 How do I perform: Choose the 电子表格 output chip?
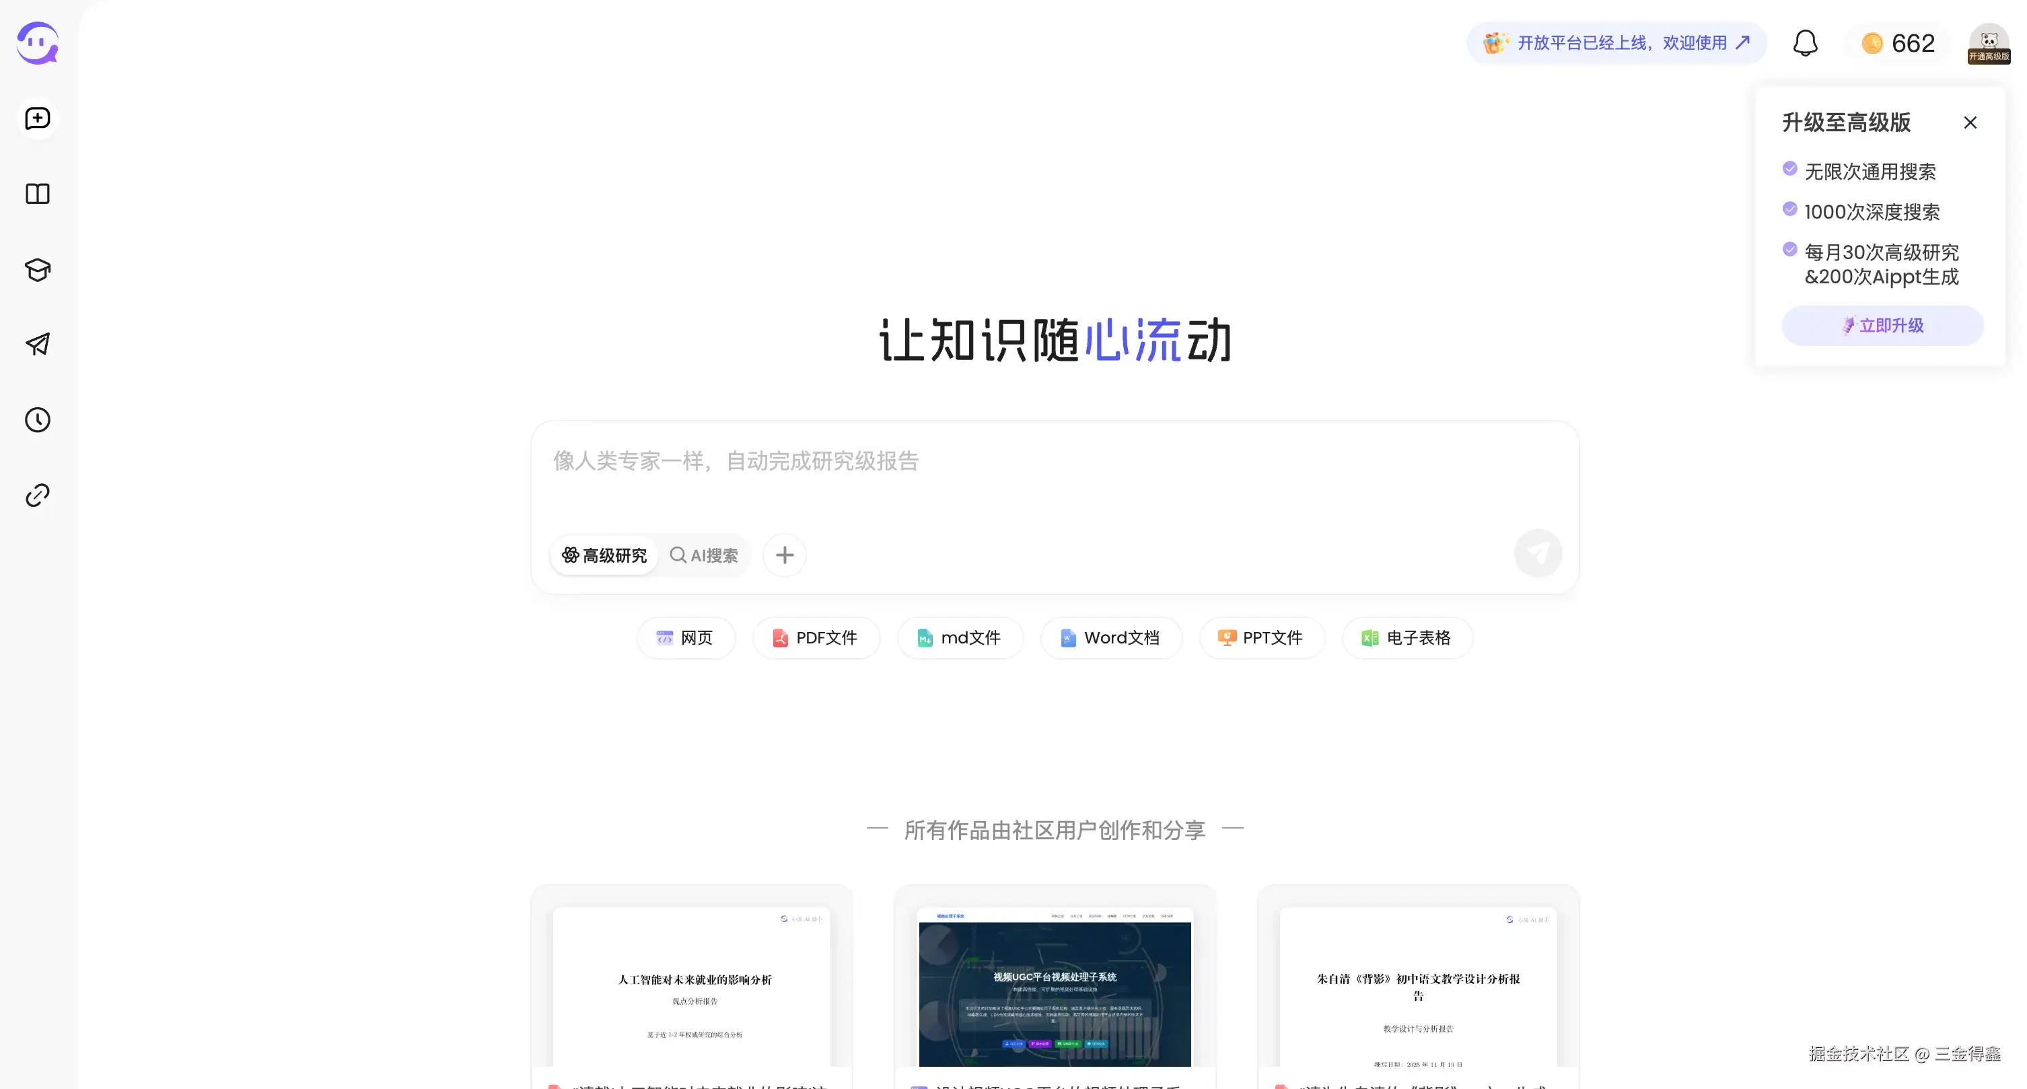point(1407,638)
